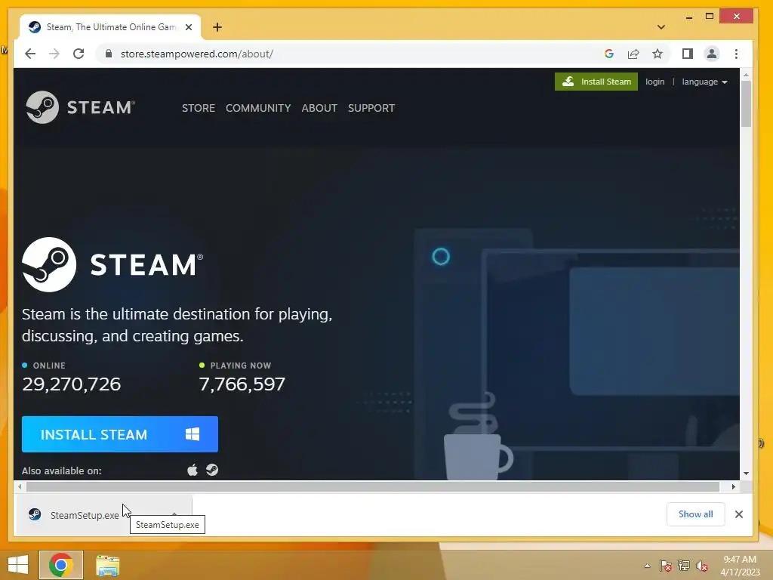Expand the SteamSetup.exe download options arrow
This screenshot has height=580, width=773.
[x=174, y=514]
